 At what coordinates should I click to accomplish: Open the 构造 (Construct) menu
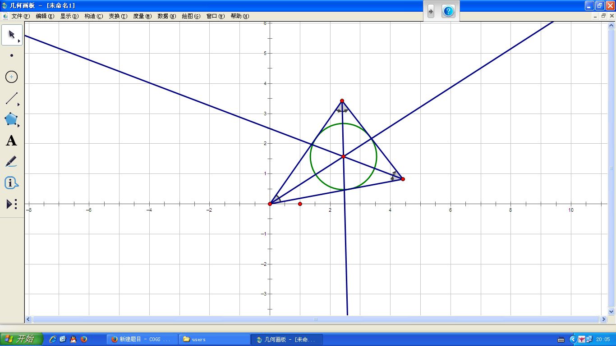click(93, 16)
